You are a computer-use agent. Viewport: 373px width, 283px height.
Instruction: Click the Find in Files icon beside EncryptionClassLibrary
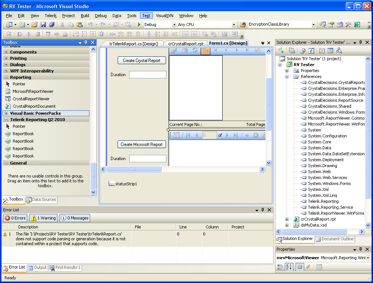[243, 25]
